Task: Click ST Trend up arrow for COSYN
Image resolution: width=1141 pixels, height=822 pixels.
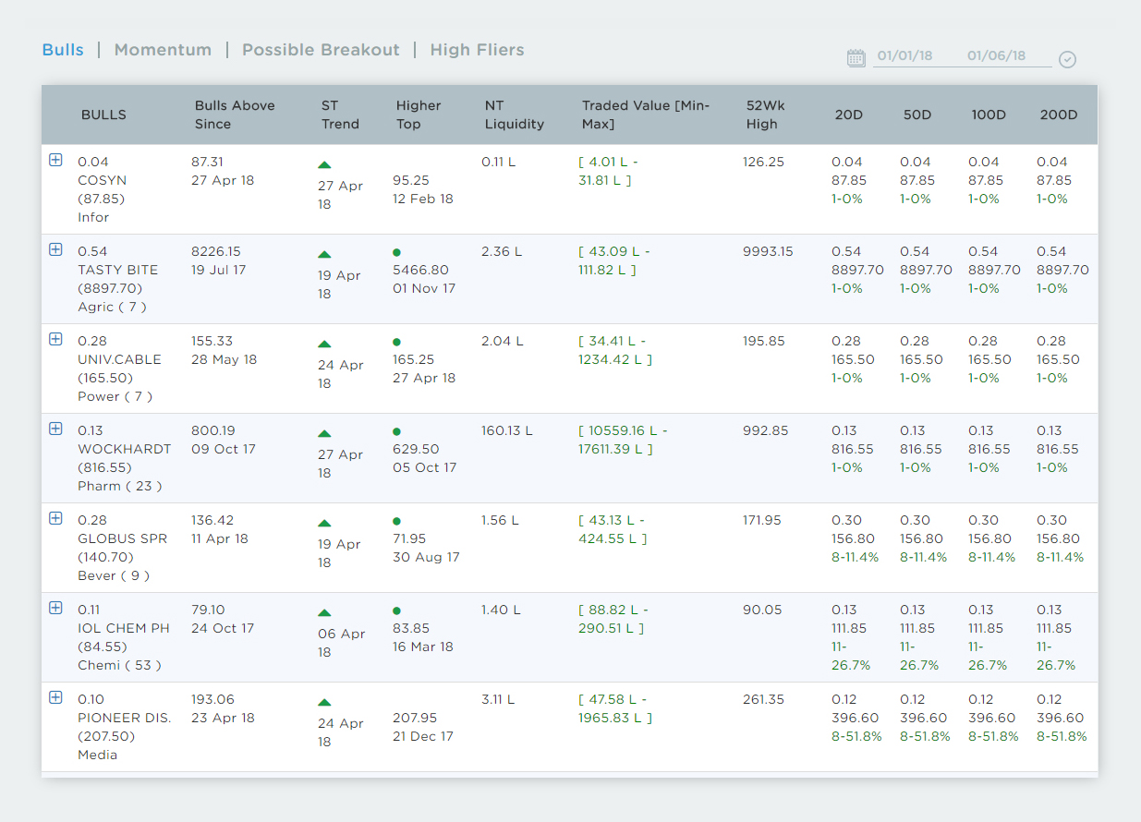Action: pos(324,165)
